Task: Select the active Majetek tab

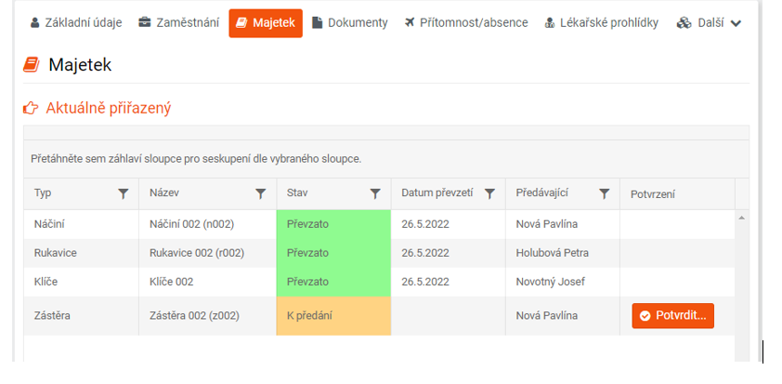Action: pos(266,23)
